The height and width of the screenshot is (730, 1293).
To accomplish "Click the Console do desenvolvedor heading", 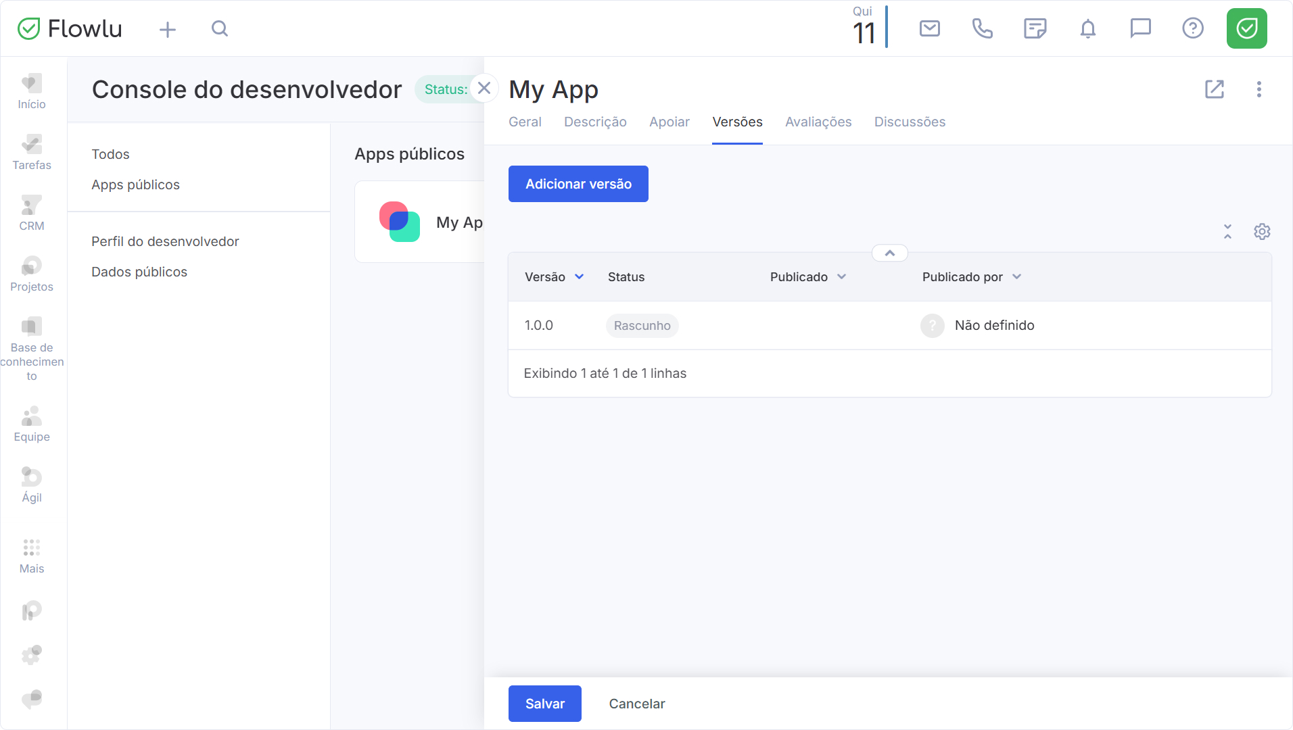I will click(247, 89).
